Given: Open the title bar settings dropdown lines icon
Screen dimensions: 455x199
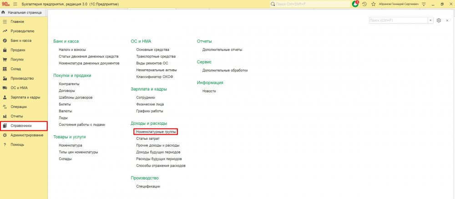Looking at the screenshot, I should click(424, 4).
